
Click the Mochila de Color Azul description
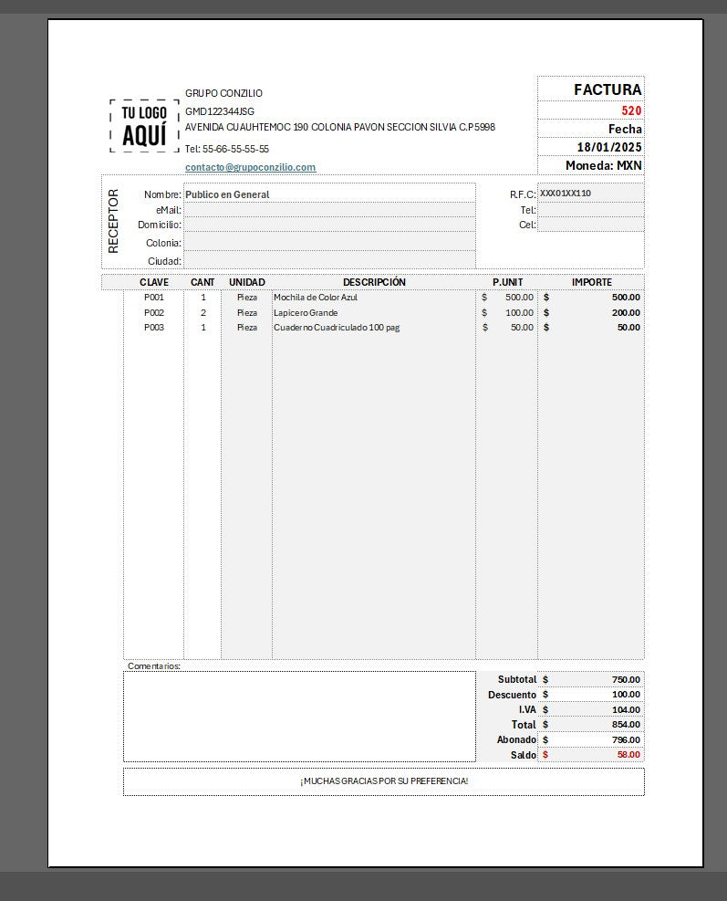coord(316,298)
